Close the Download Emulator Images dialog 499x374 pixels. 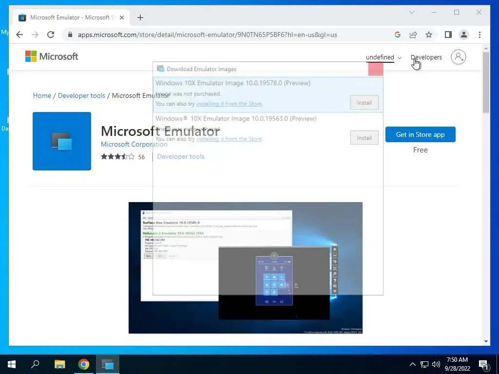tap(376, 69)
